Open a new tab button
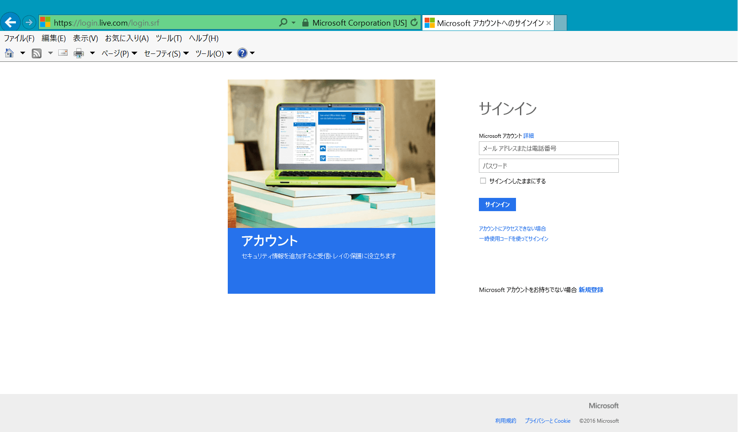The width and height of the screenshot is (738, 432). (561, 23)
